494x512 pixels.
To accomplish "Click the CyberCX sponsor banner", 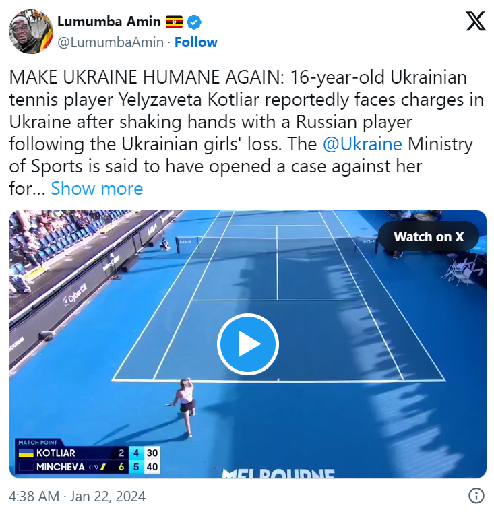I will pyautogui.click(x=75, y=294).
